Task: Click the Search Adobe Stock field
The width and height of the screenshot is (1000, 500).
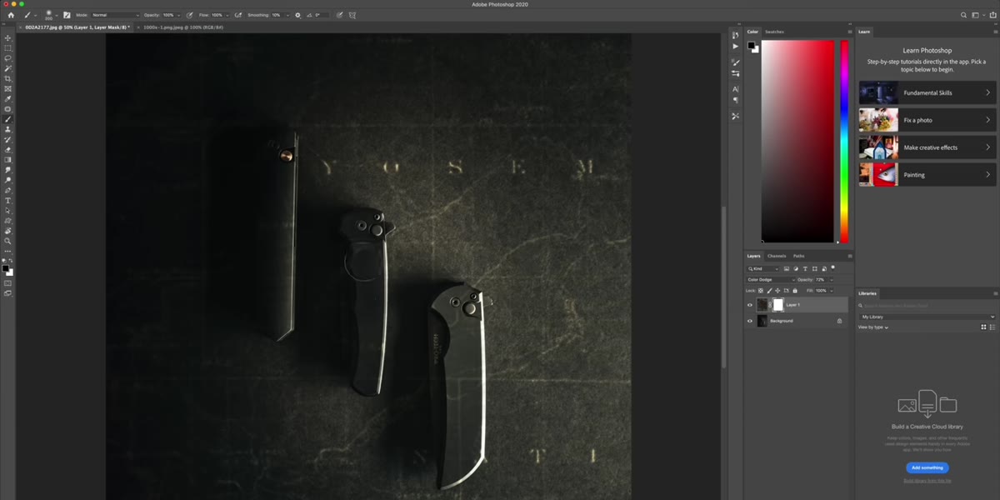Action: click(x=927, y=306)
